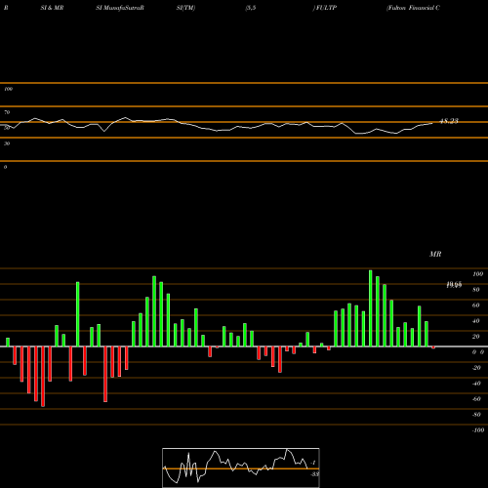The image size is (488, 488).
Task: Click the '0 0' MR axis label
Action: [478, 352]
